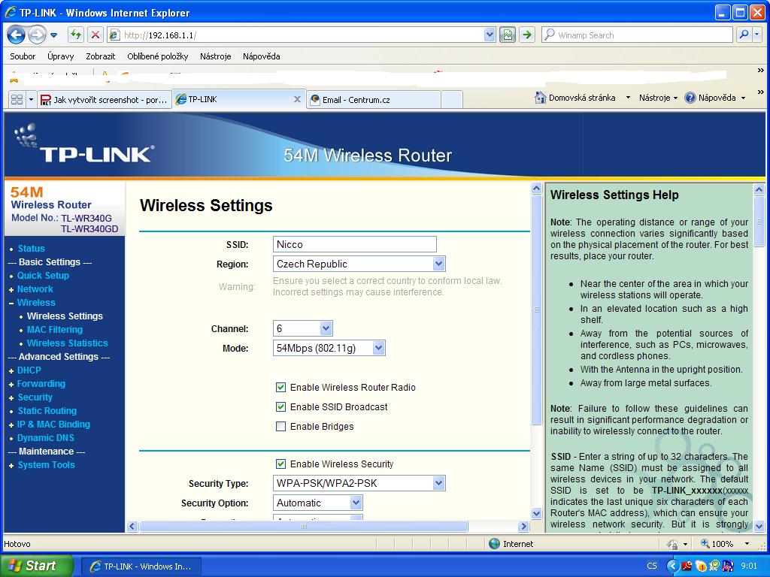This screenshot has height=577, width=770.
Task: Close the TP-LINK tab
Action: (x=297, y=99)
